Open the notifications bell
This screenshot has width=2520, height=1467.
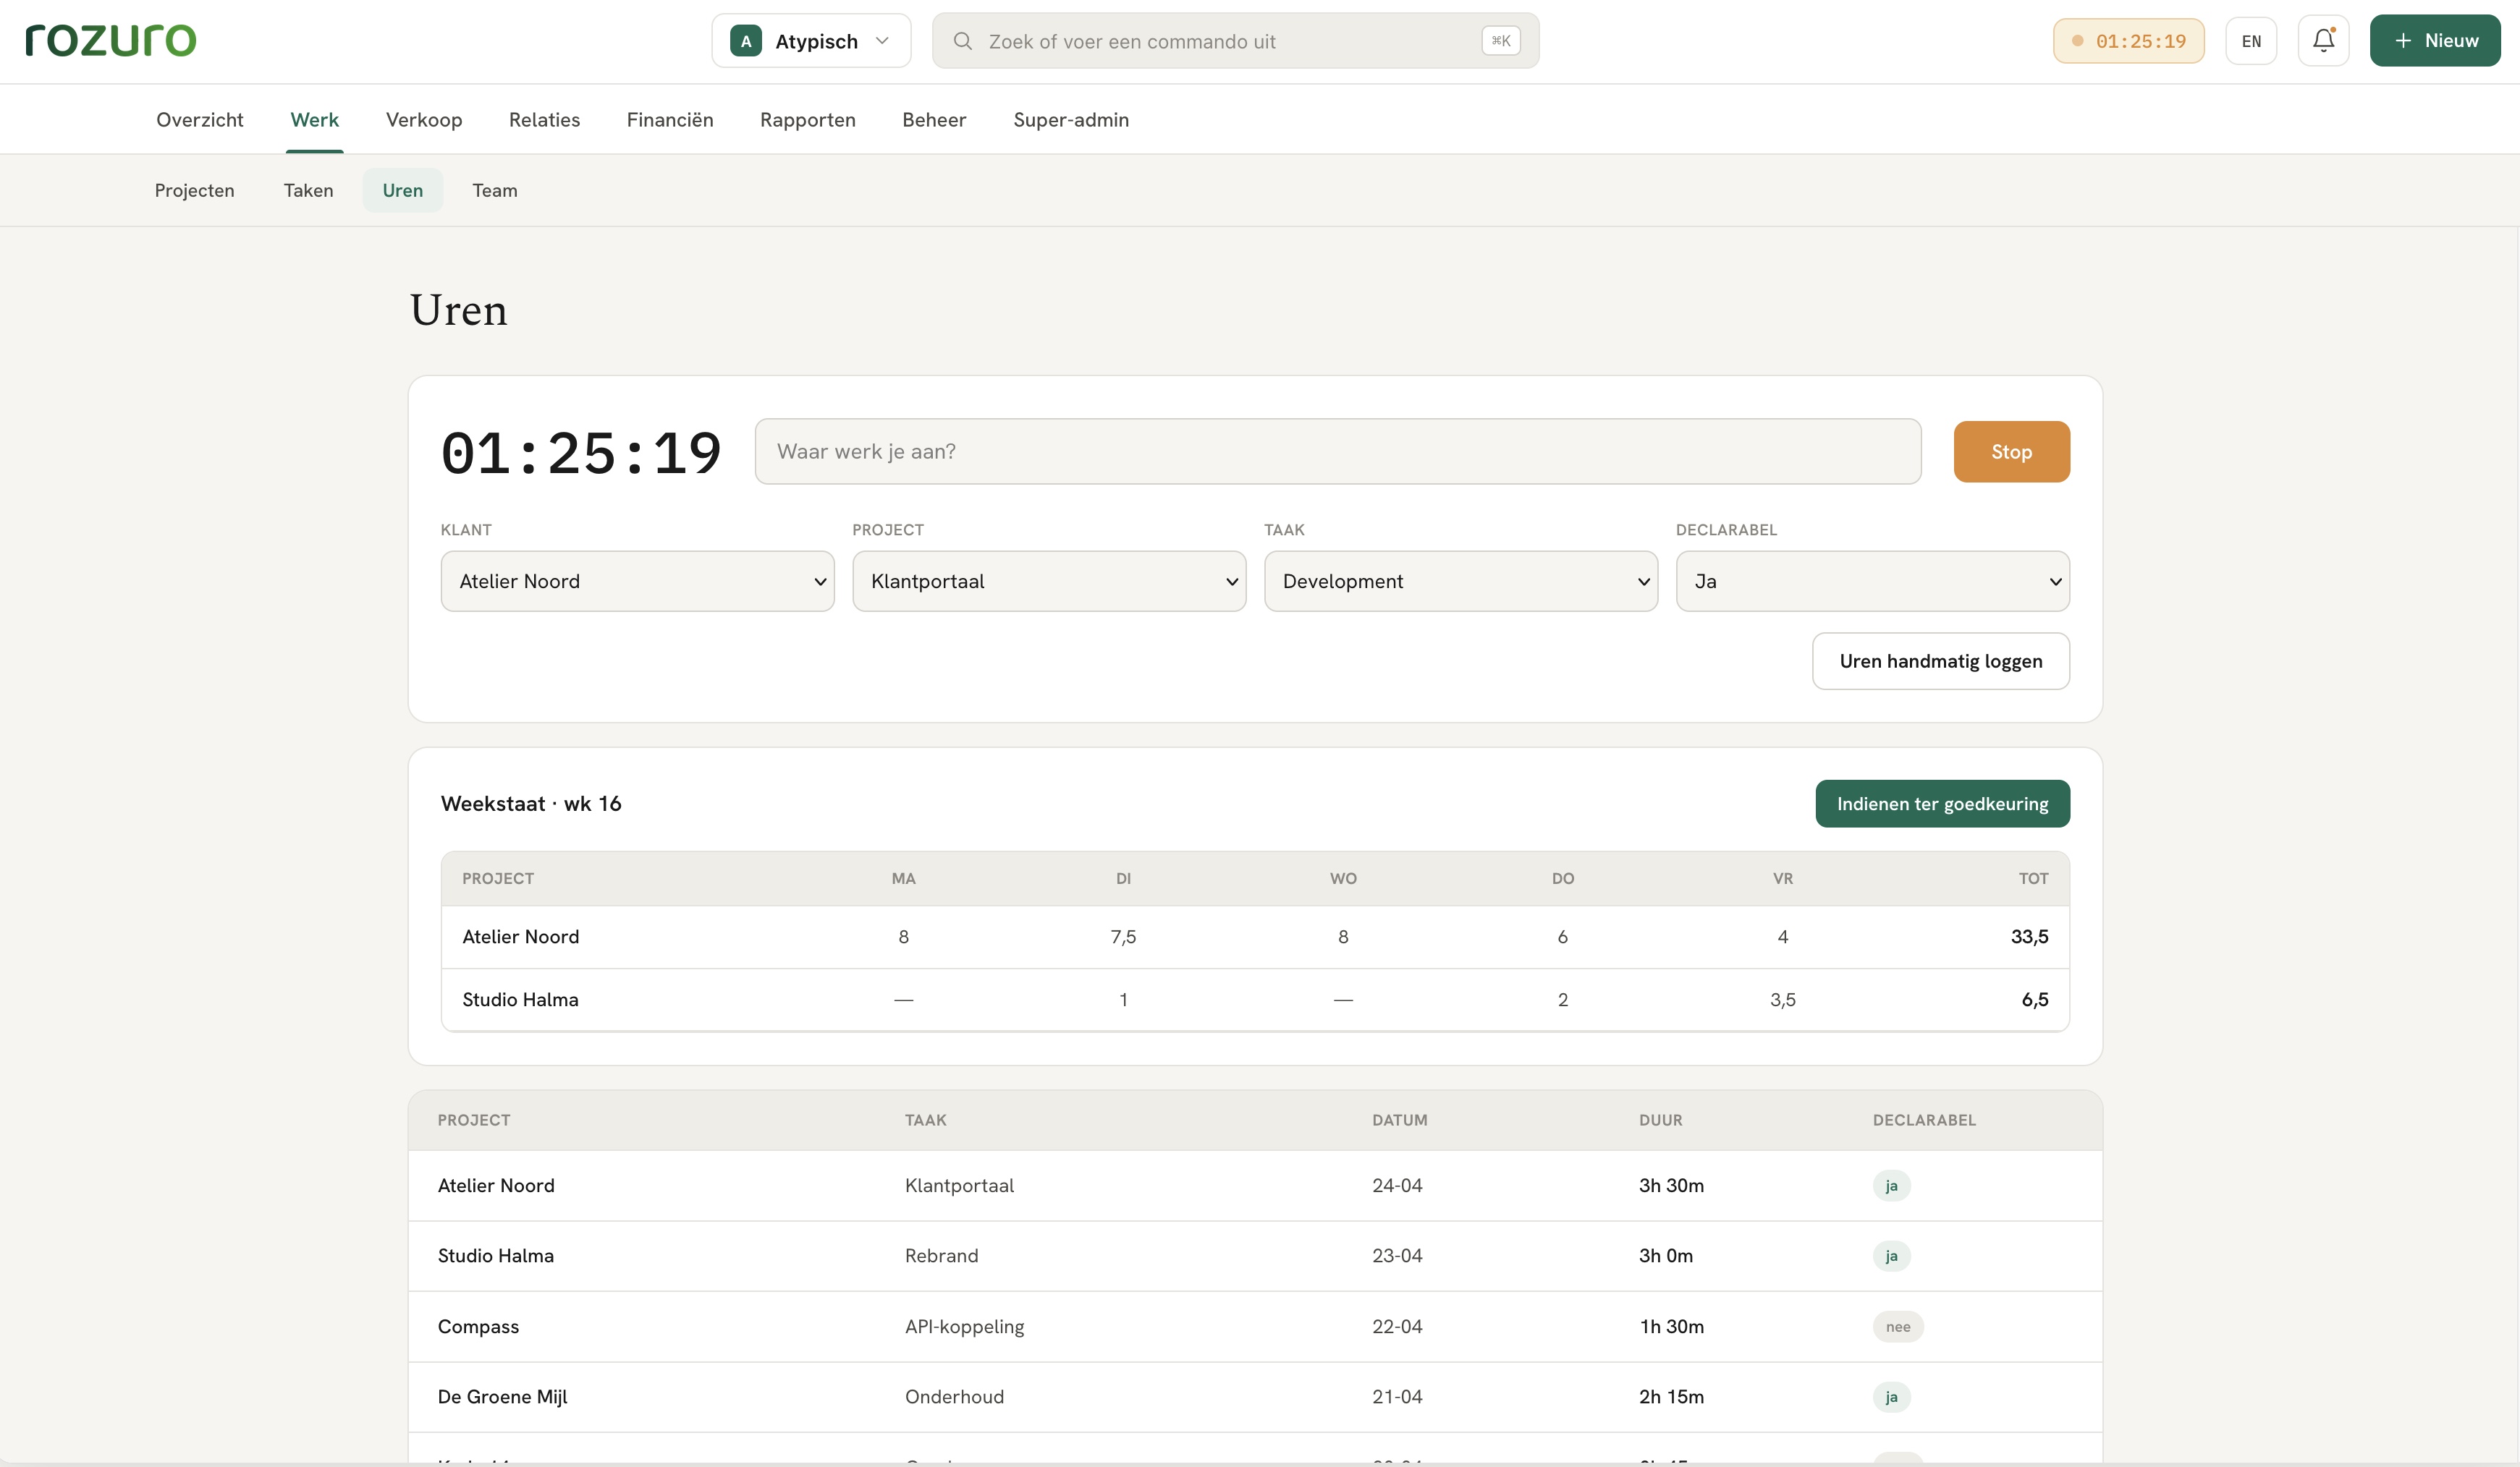2323,41
